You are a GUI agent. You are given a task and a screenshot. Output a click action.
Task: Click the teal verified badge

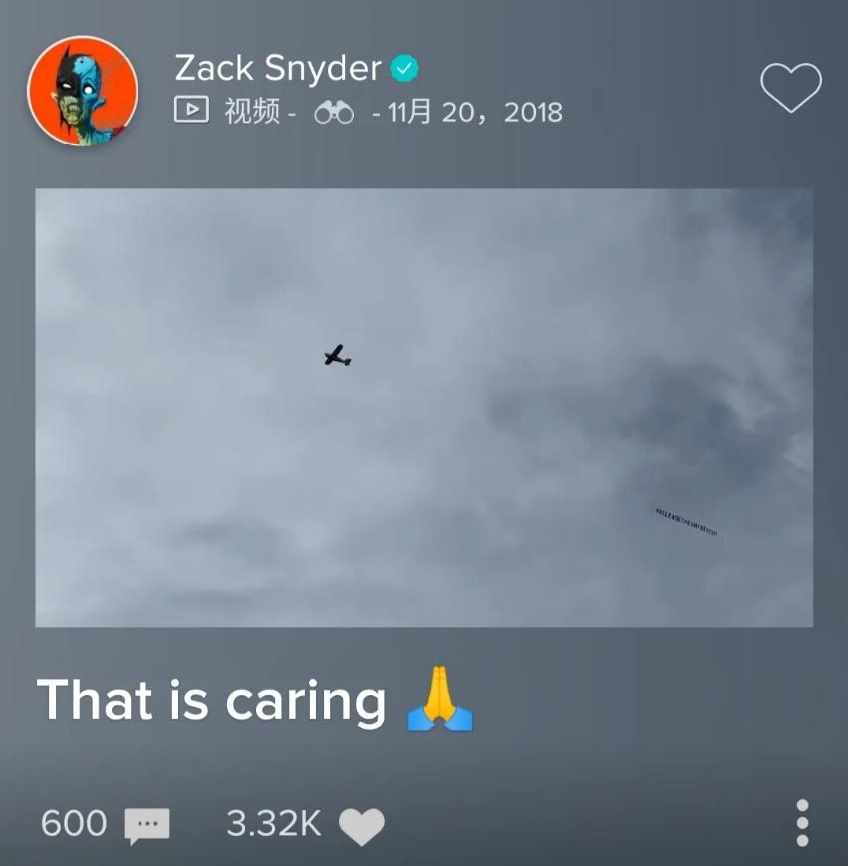pos(405,69)
